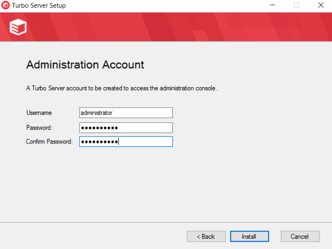
Task: Click the blank gray area below the form
Action: 166,184
